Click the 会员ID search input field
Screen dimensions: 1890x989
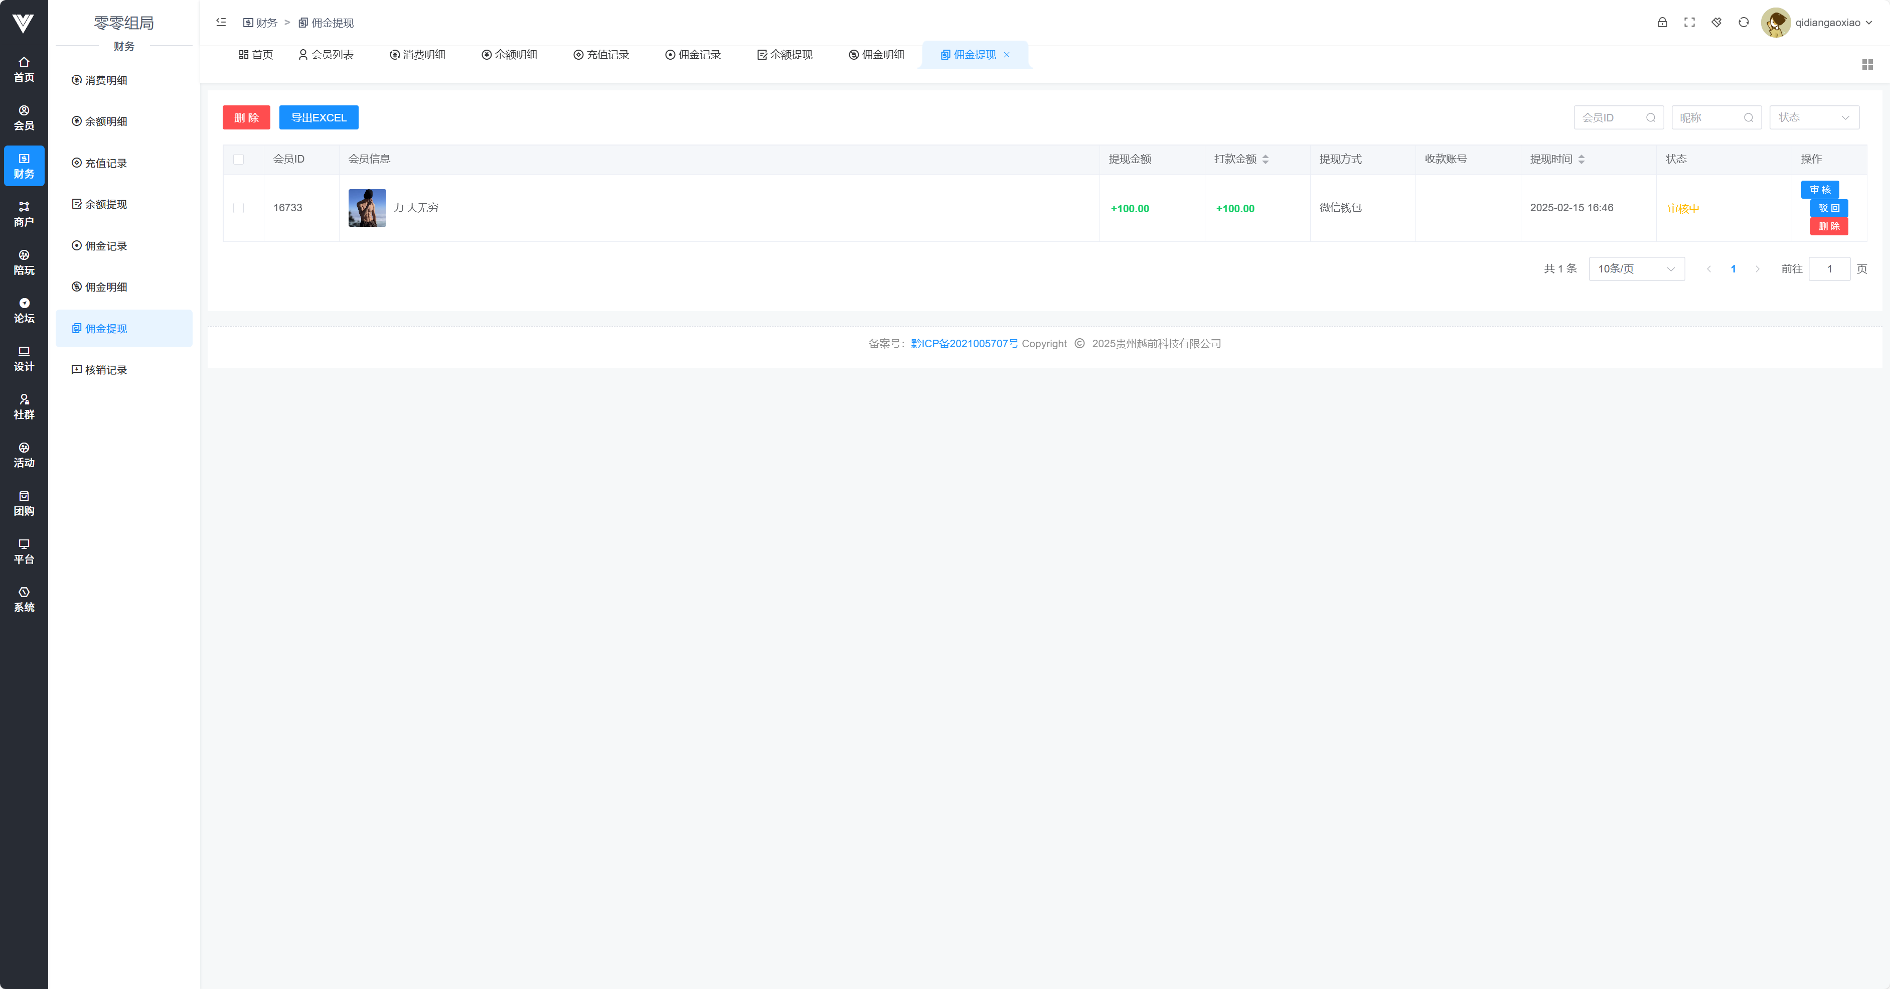pos(1611,117)
